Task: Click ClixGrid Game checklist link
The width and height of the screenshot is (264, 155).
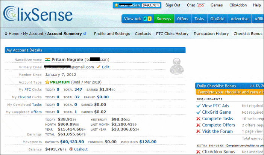Action: click(x=217, y=112)
